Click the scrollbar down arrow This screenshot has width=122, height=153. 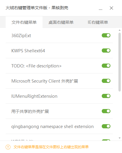pos(120,138)
